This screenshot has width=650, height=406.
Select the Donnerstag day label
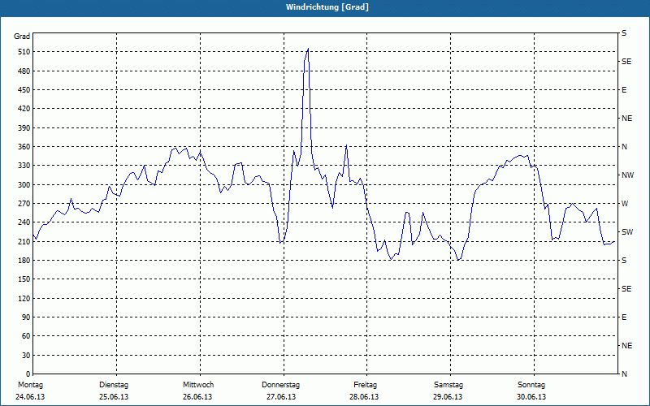pos(280,385)
